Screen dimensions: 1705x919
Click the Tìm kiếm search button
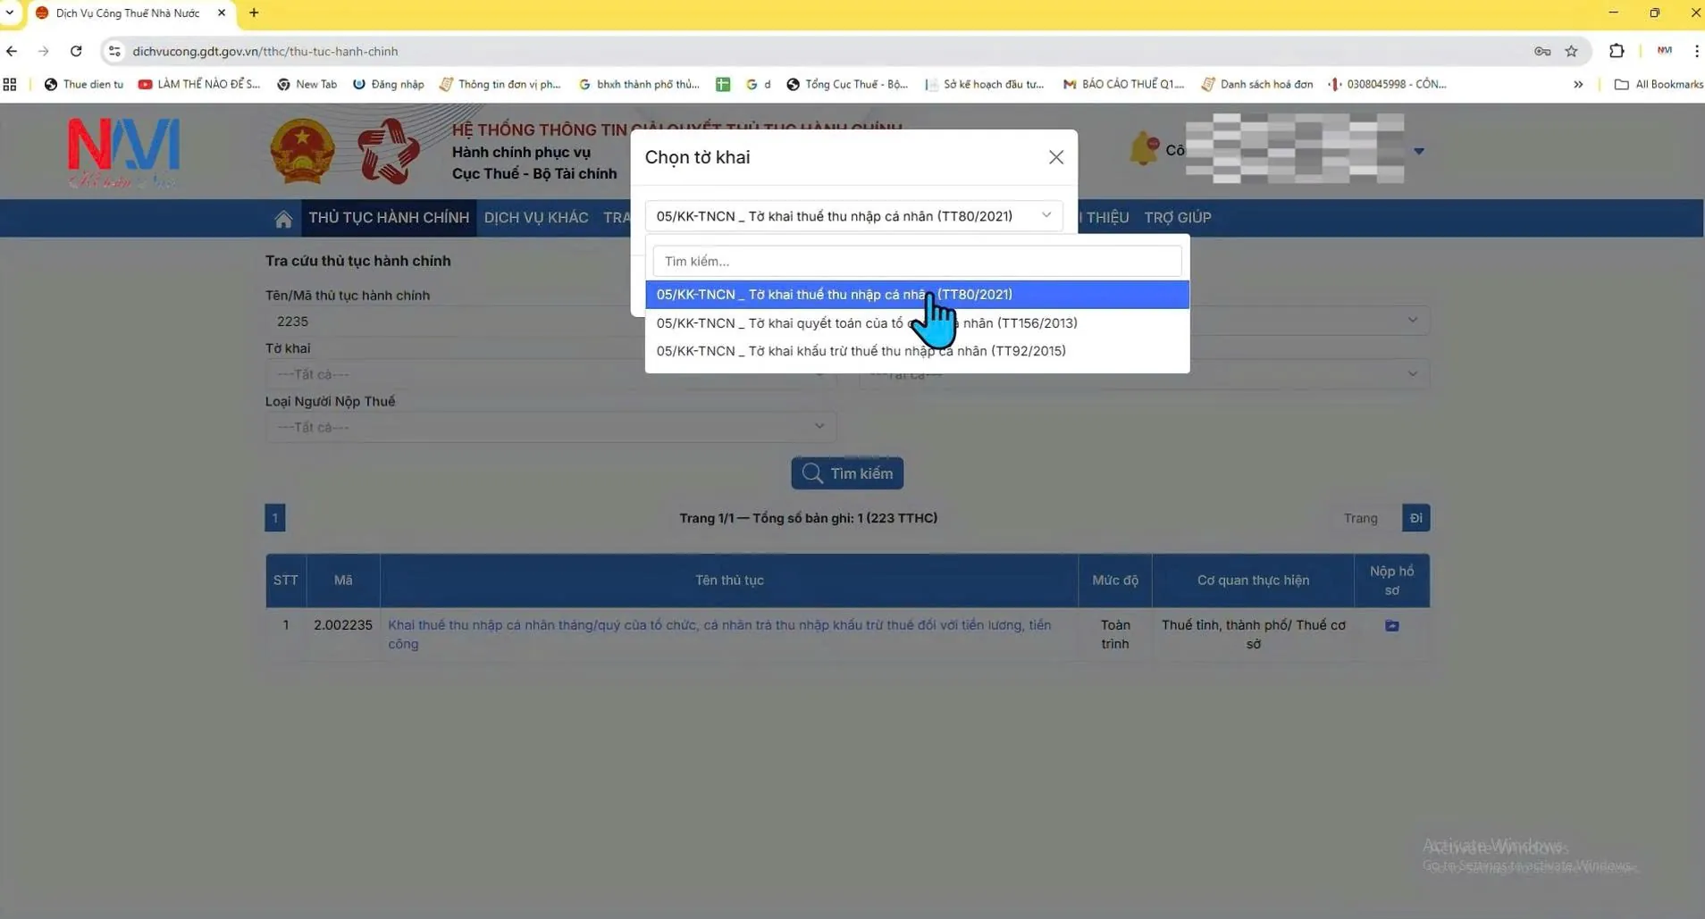coord(846,473)
